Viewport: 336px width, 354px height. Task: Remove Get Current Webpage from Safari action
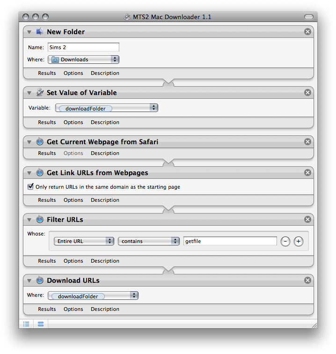click(x=307, y=141)
